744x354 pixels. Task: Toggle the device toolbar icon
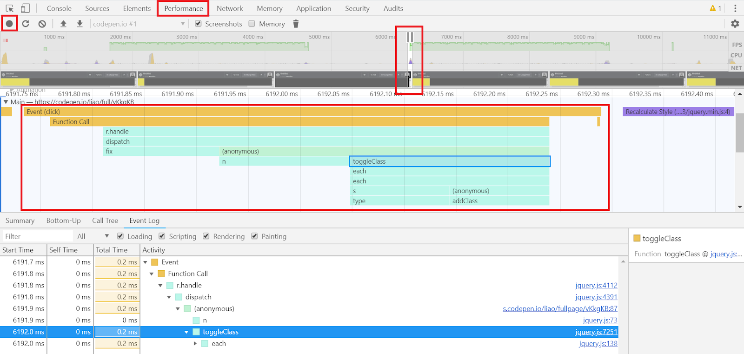coord(25,8)
